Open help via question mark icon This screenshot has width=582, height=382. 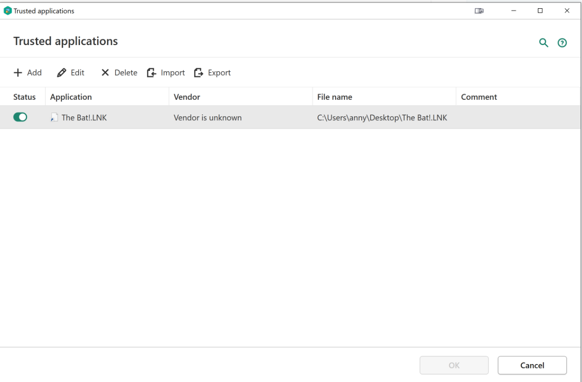[562, 43]
